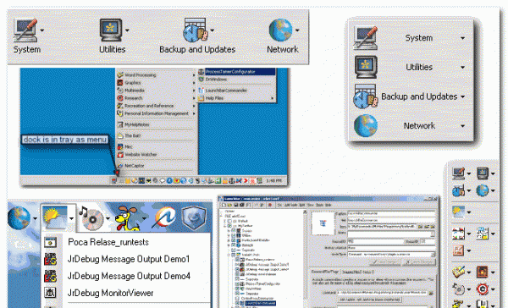
Task: Click the Network globe in the vertical labeled dock
Action: tap(366, 126)
